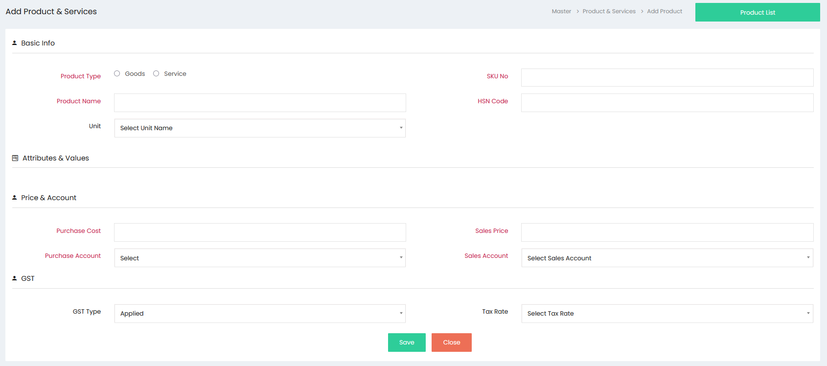Screen dimensions: 827x366
Task: Click the Price & Account person icon
Action: [x=14, y=198]
